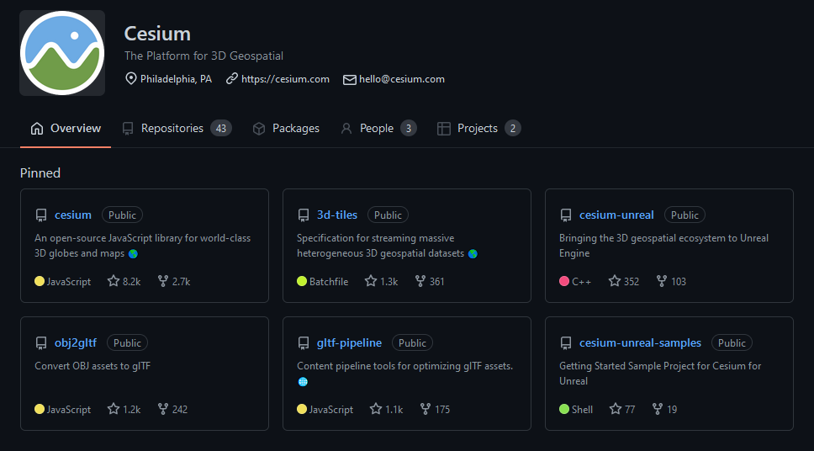The image size is (814, 451).
Task: Open the https://cesium.com website link
Action: click(x=285, y=79)
